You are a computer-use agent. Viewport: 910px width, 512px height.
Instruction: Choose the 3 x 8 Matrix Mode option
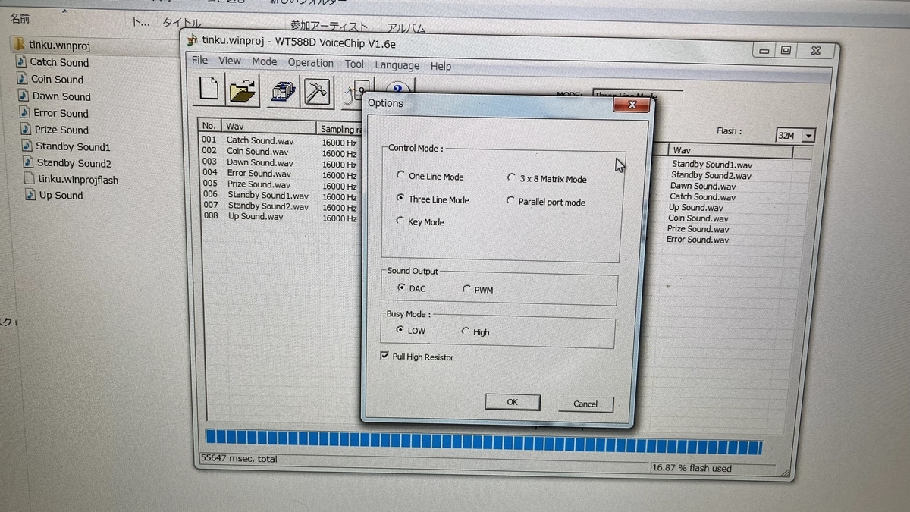coord(511,178)
